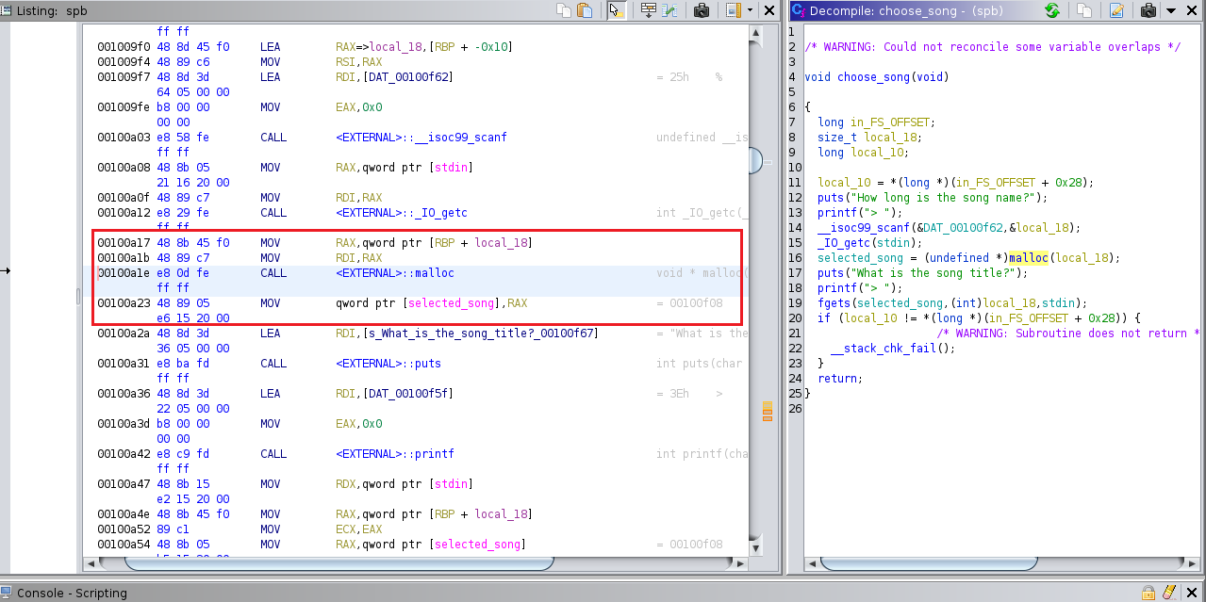Click choose_song function name in decompiler
This screenshot has height=602, width=1206.
pos(874,77)
